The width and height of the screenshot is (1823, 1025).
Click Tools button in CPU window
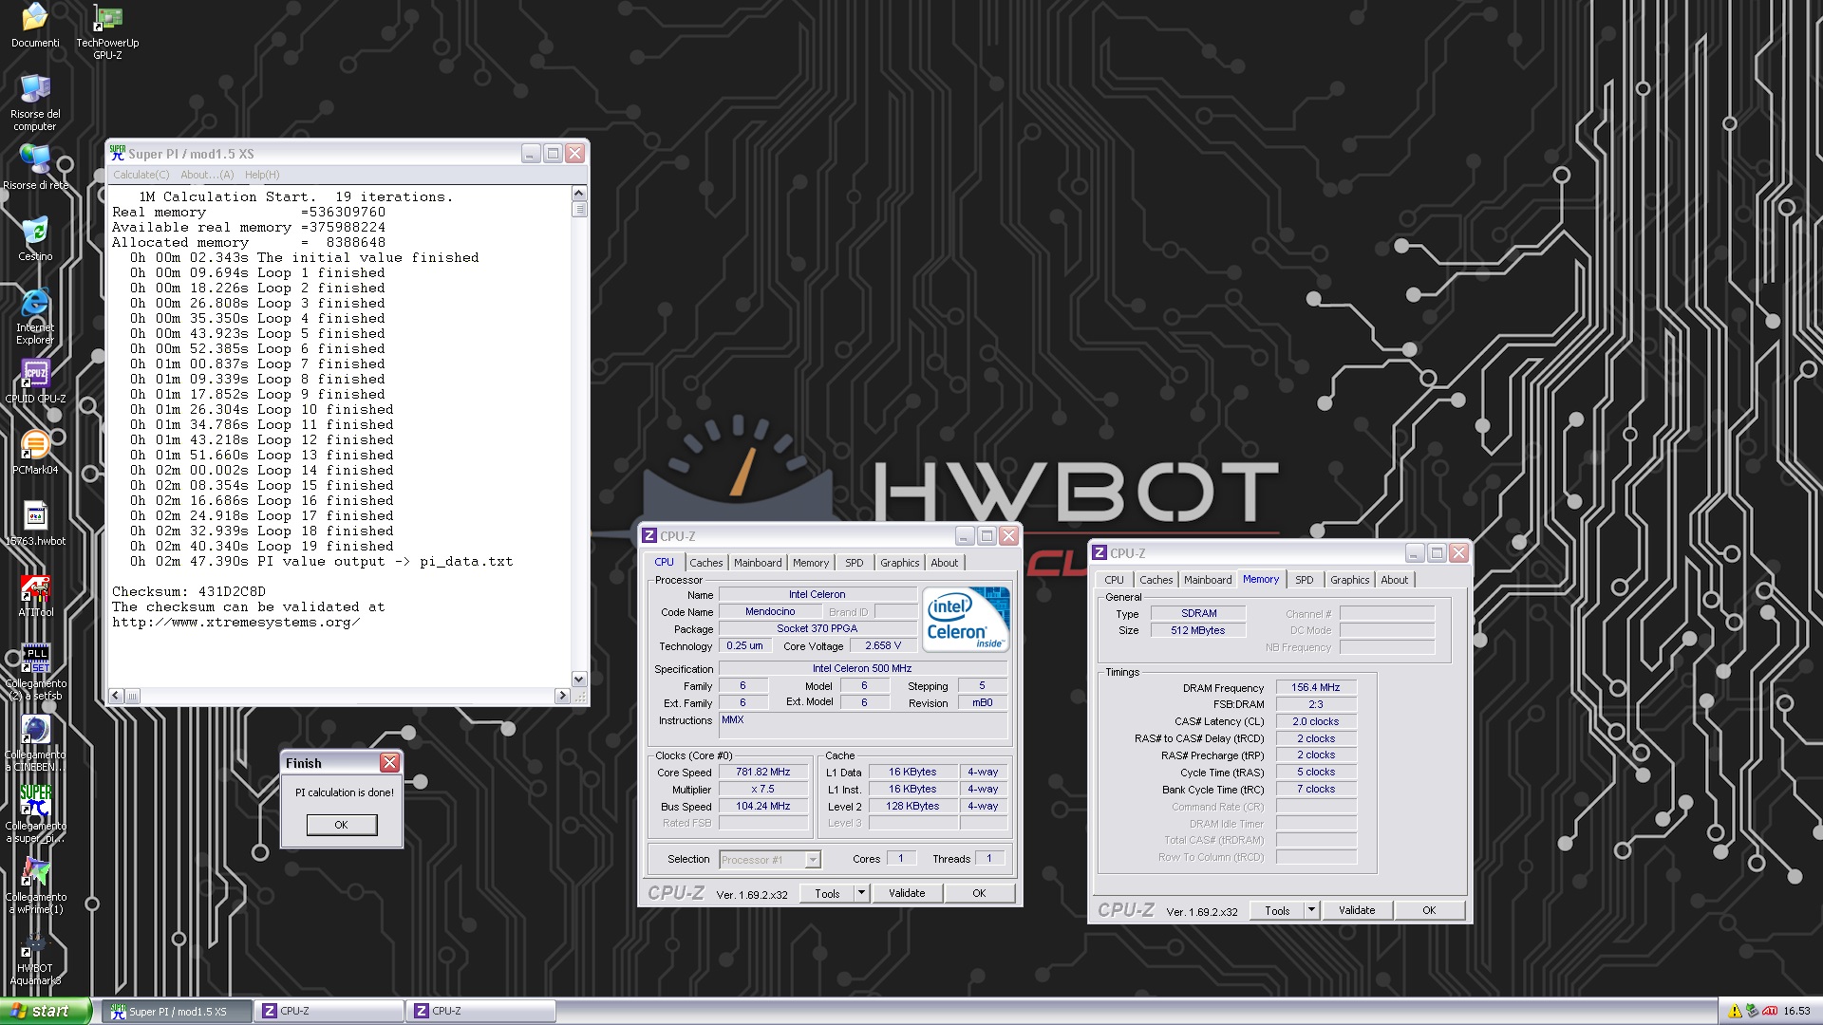pyautogui.click(x=827, y=893)
